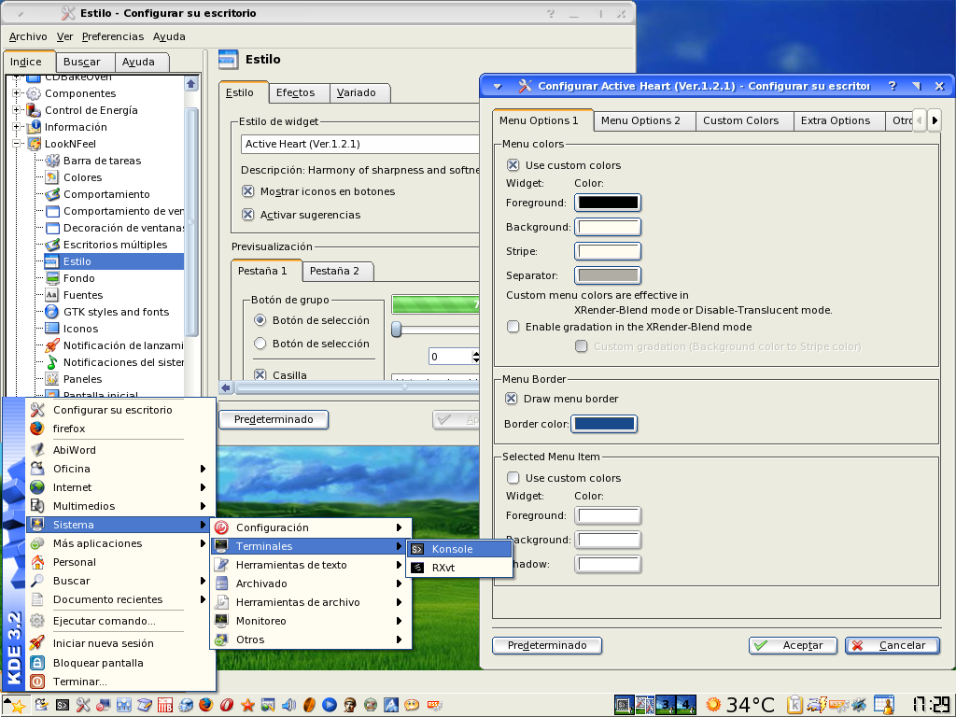Screen dimensions: 956x717
Task: Click the speaker volume icon in the panel
Action: coord(288,706)
